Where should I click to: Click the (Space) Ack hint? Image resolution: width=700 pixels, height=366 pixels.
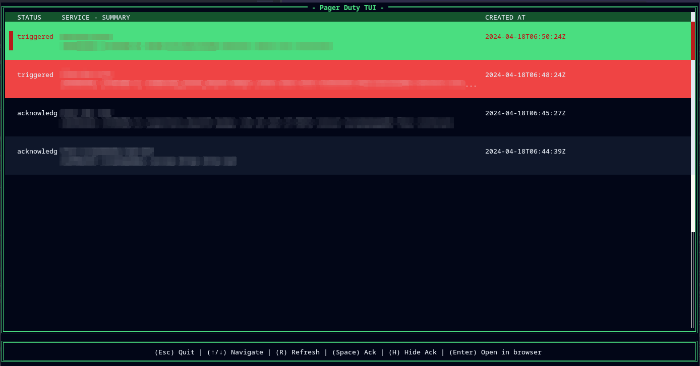click(x=354, y=352)
